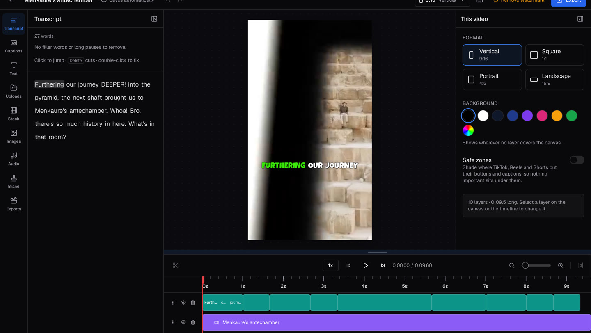This screenshot has width=591, height=333.
Task: Select the Landscape 16:9 format
Action: tap(555, 80)
